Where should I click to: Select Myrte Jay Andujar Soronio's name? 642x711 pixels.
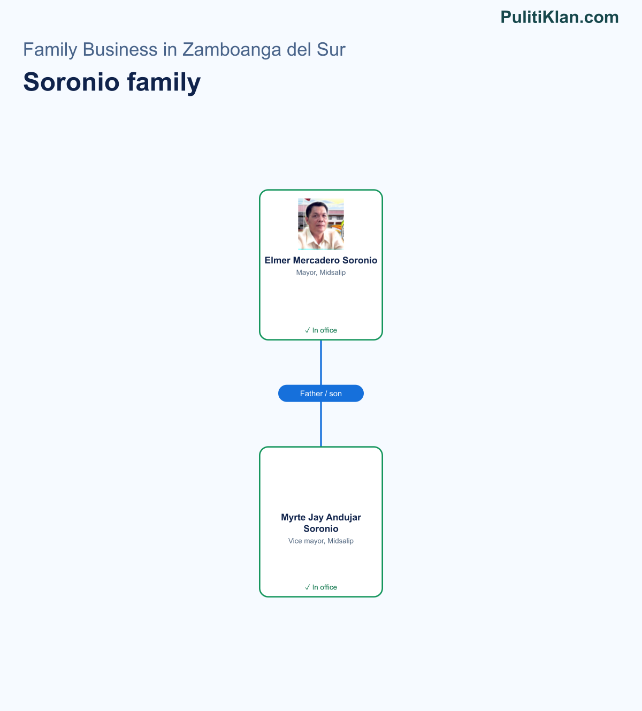point(321,523)
